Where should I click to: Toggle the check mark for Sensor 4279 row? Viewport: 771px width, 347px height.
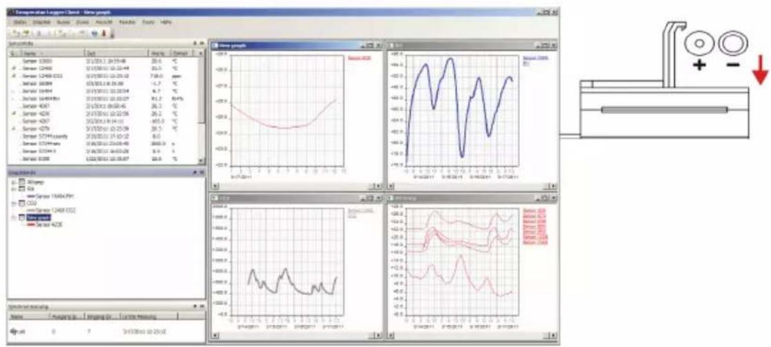[14, 128]
